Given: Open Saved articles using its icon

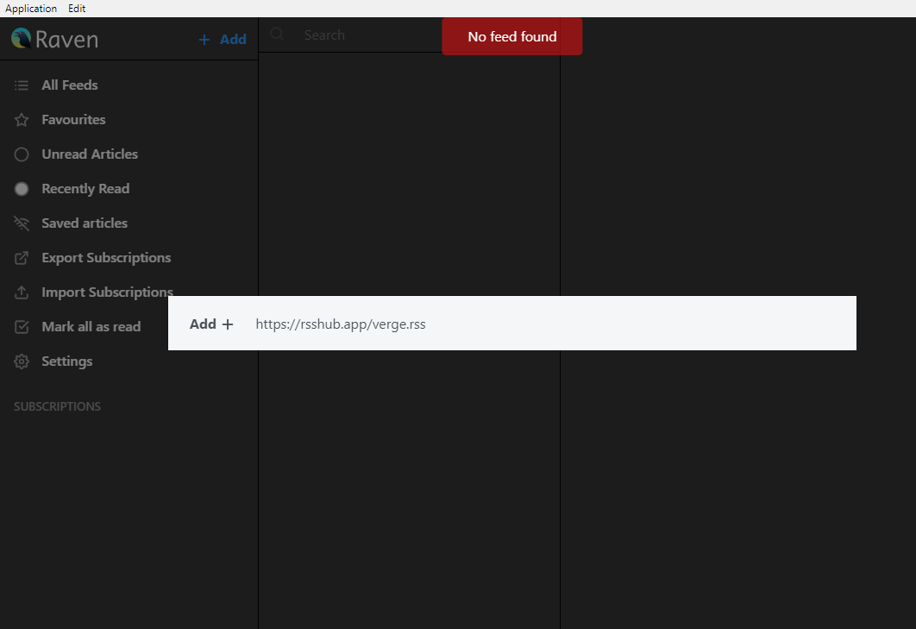Looking at the screenshot, I should tap(21, 223).
